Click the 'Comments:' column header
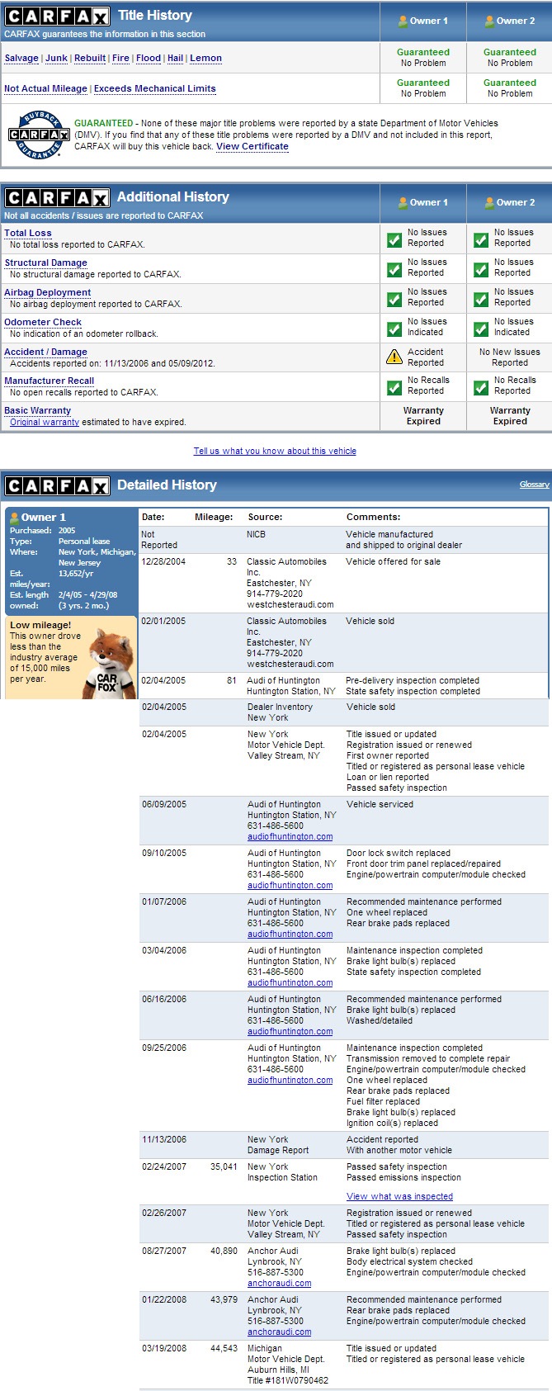This screenshot has width=552, height=1391. 373,518
